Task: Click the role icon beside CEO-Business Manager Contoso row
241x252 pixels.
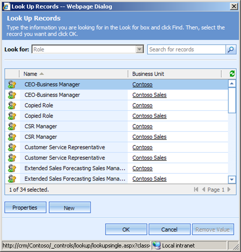Action: pyautogui.click(x=12, y=85)
